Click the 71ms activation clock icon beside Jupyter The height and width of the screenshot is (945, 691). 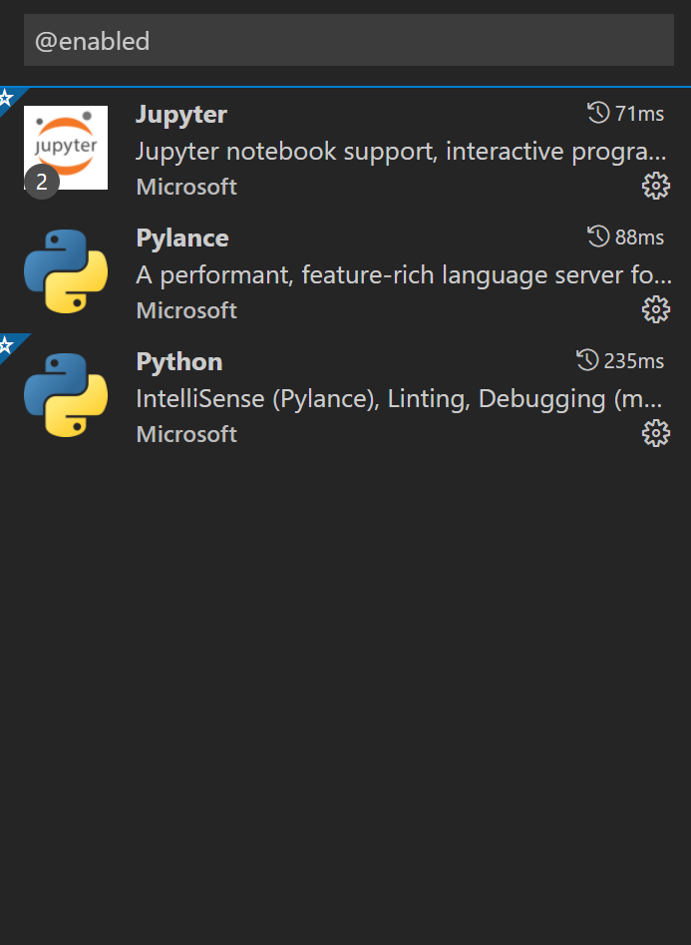click(x=596, y=113)
